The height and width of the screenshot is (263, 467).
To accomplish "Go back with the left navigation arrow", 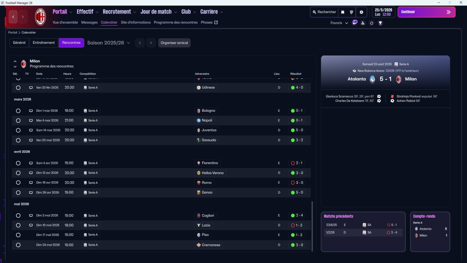I will 13,17.
